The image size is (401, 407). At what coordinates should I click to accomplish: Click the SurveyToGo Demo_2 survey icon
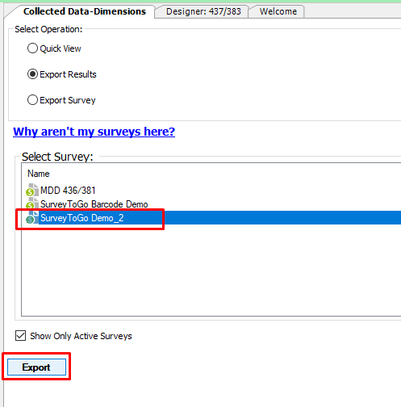pyautogui.click(x=32, y=217)
